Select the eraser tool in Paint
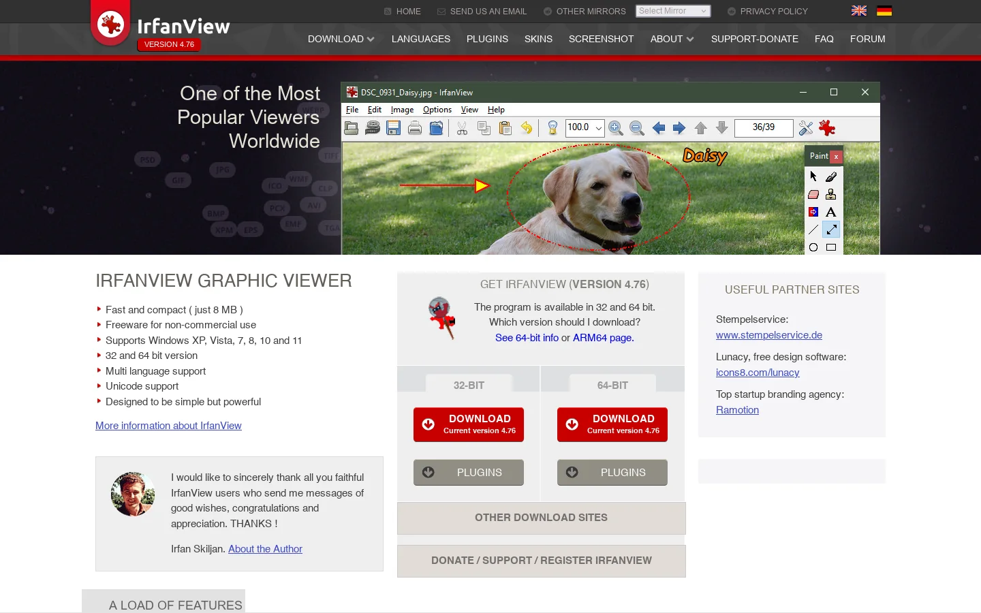 point(813,194)
